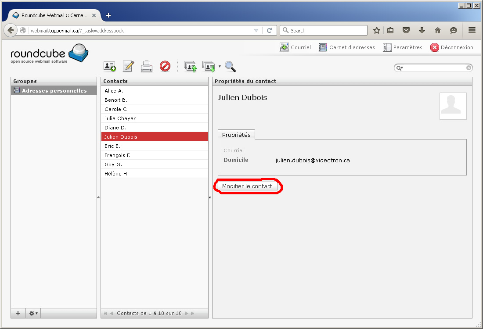Open Paramètres settings

coord(403,47)
